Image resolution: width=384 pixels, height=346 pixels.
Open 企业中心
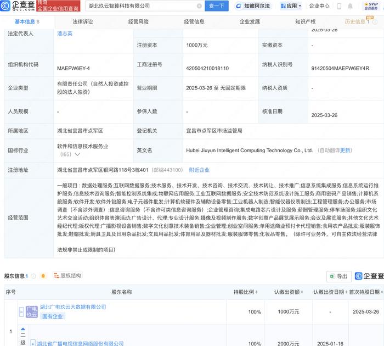pos(319,6)
